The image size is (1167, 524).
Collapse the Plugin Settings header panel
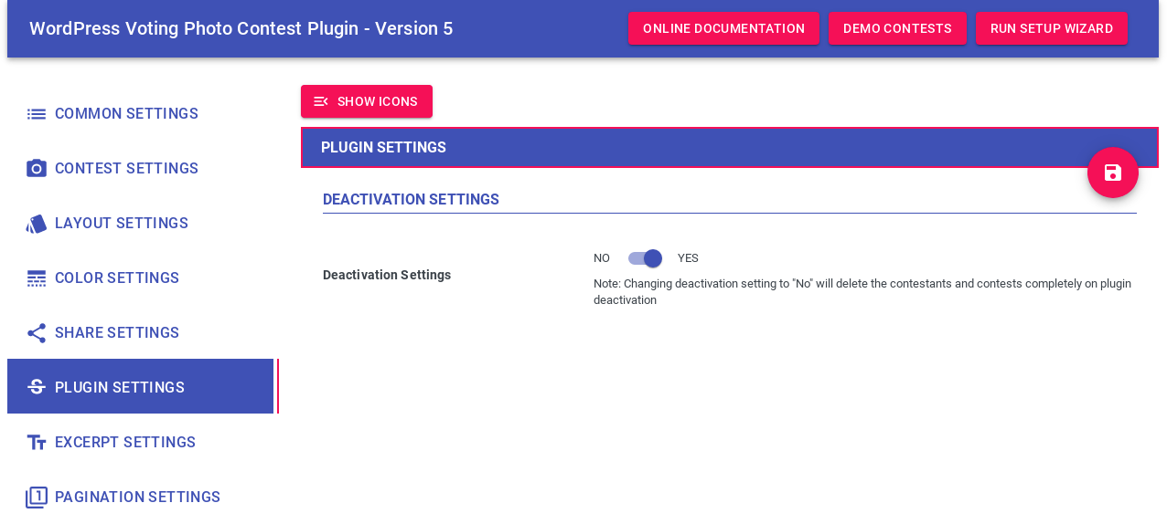tap(730, 148)
